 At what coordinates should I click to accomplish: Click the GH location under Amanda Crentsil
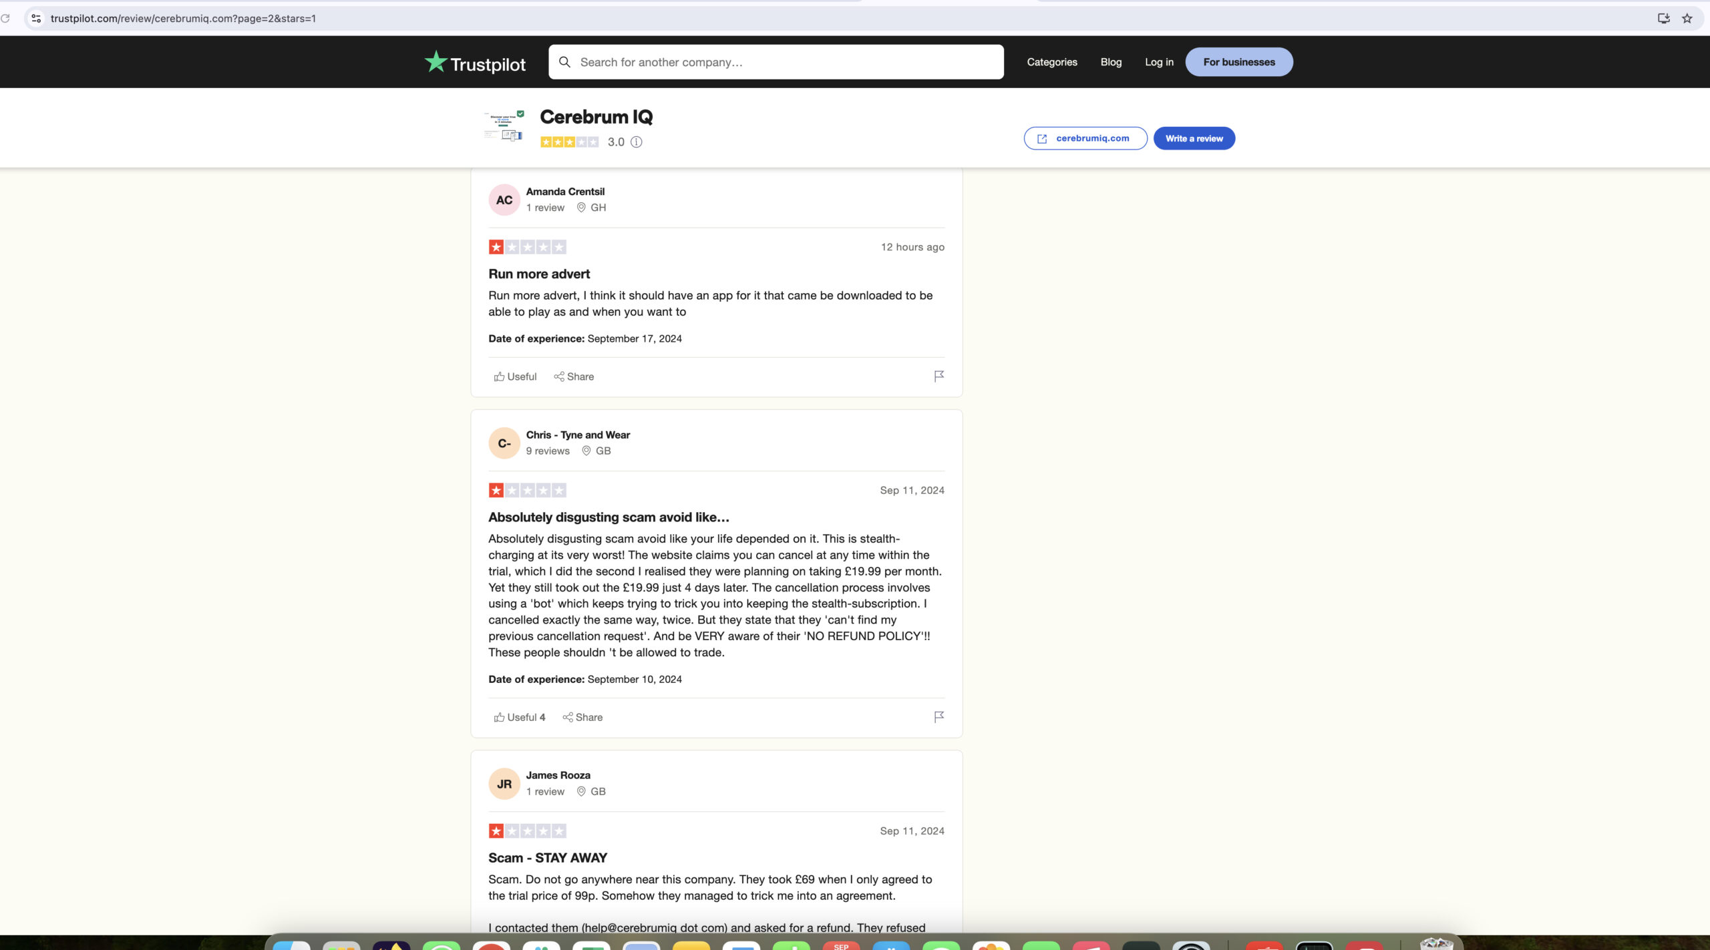coord(592,208)
